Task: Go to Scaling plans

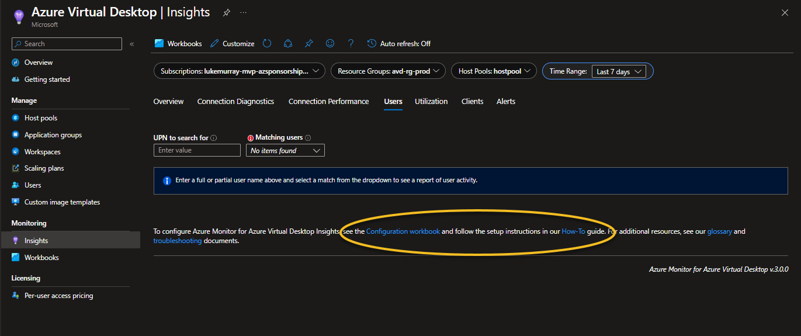Action: tap(44, 168)
